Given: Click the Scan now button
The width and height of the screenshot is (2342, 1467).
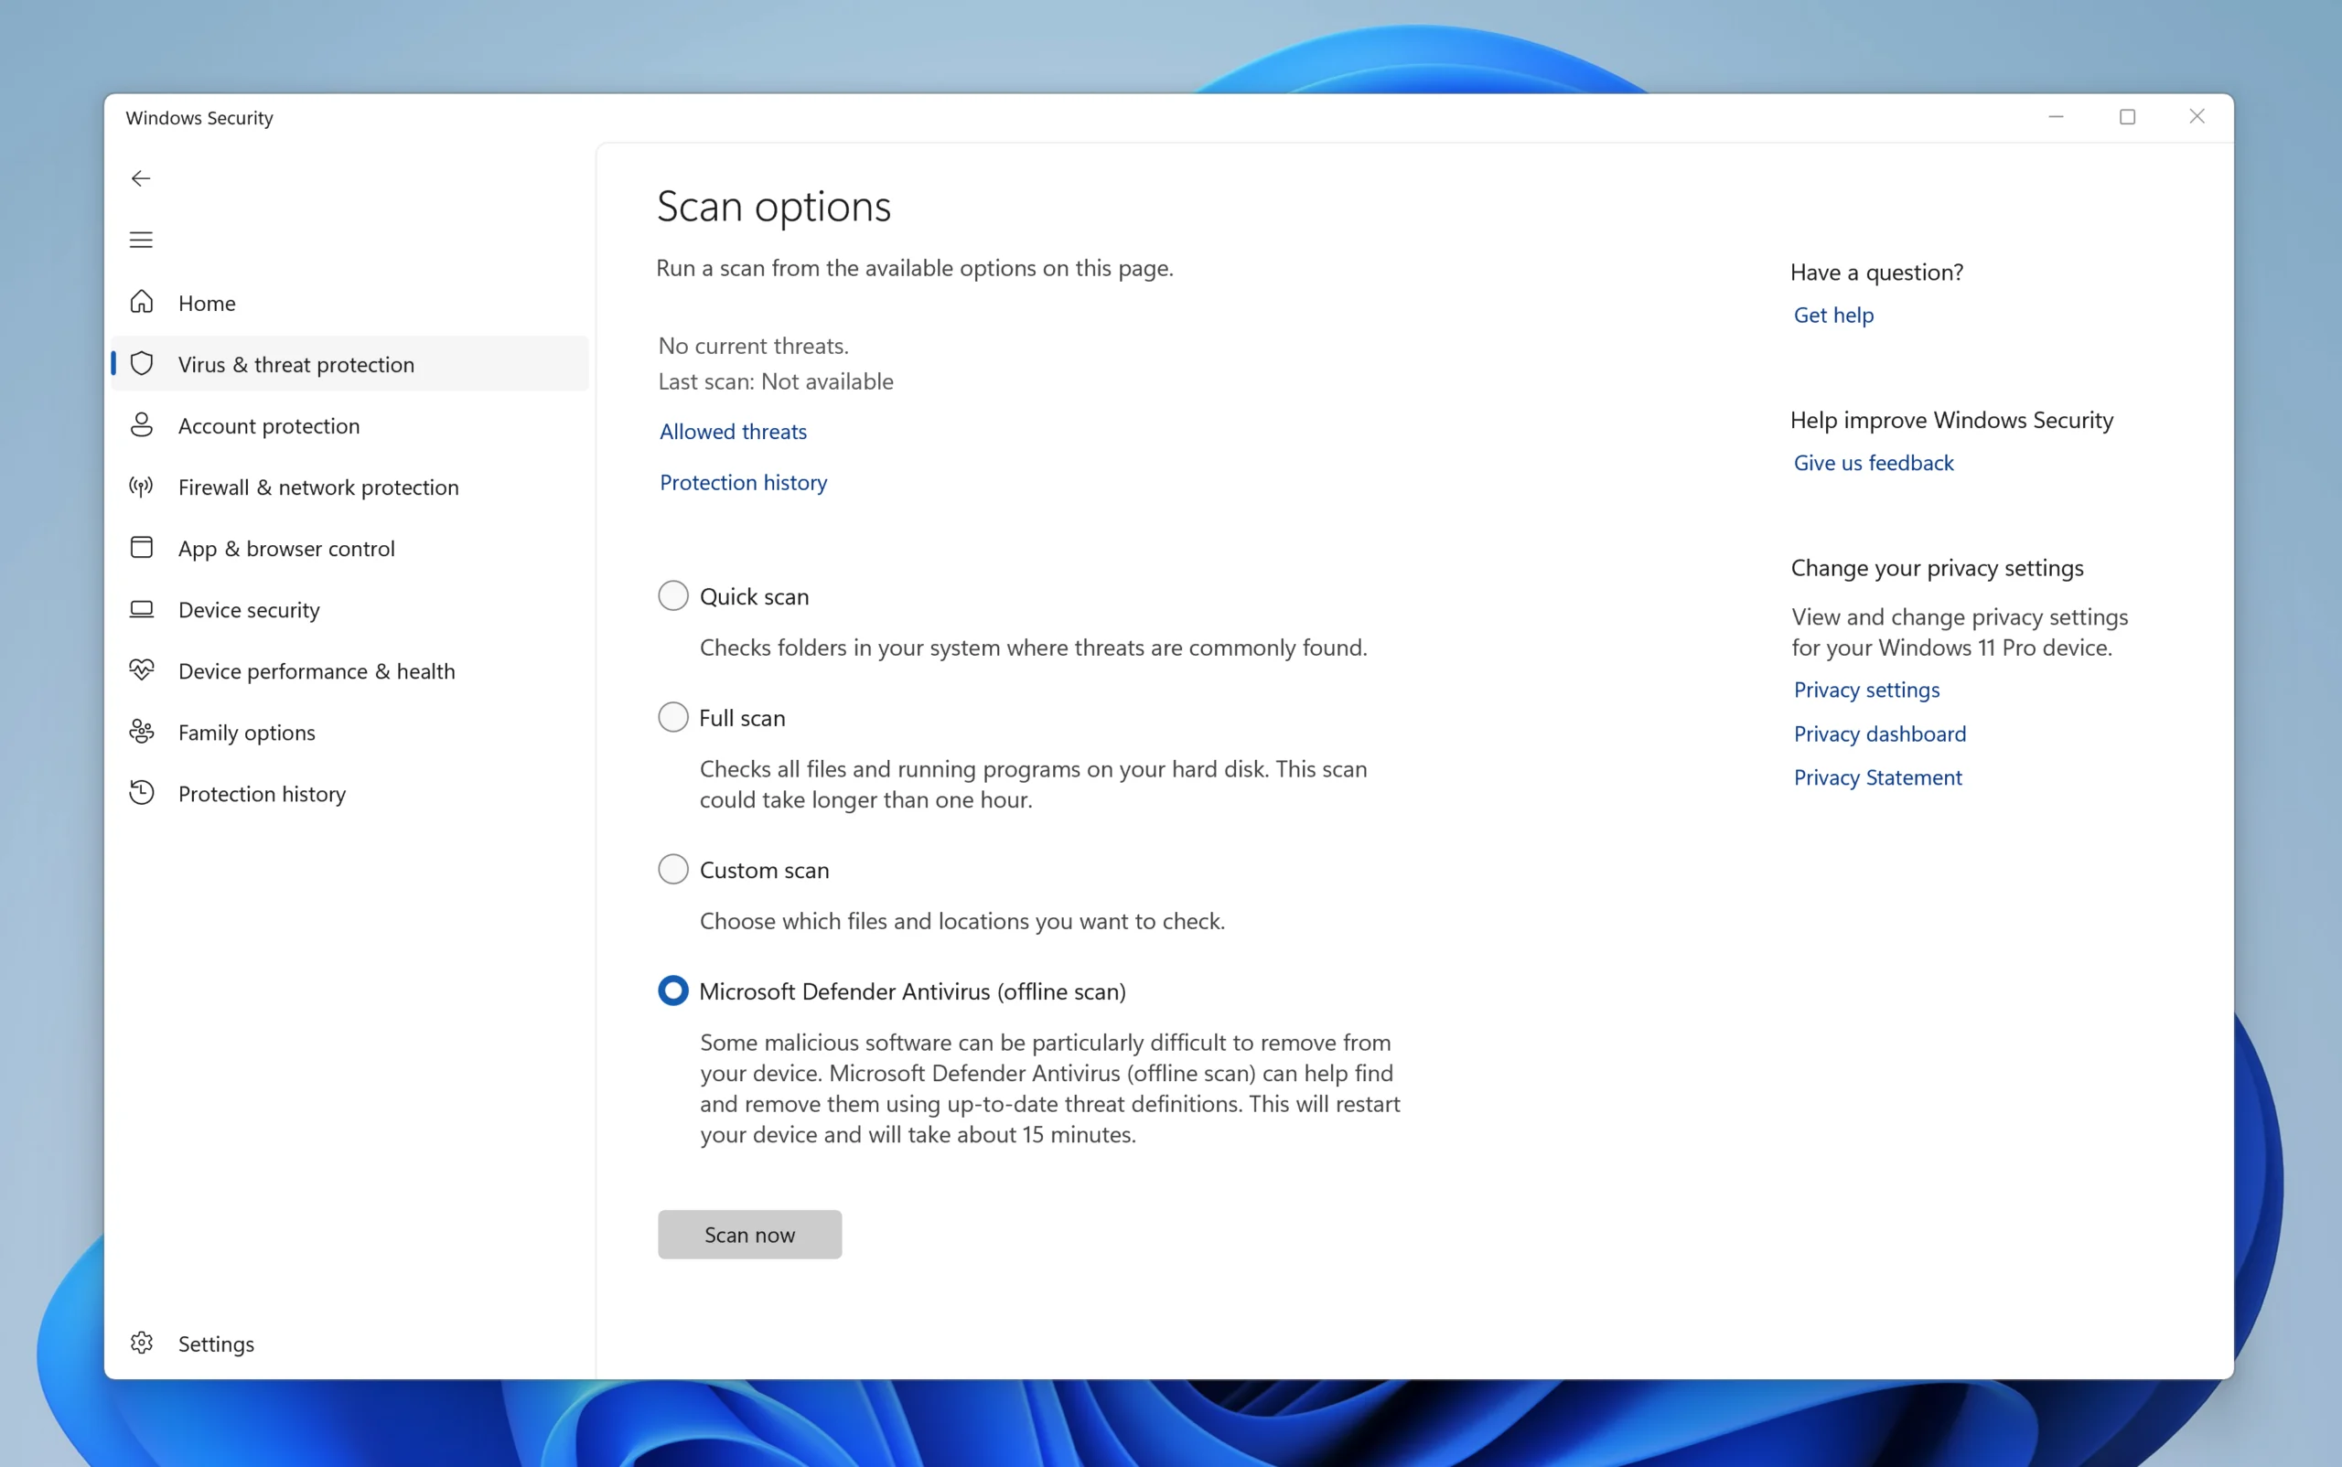Looking at the screenshot, I should point(749,1234).
